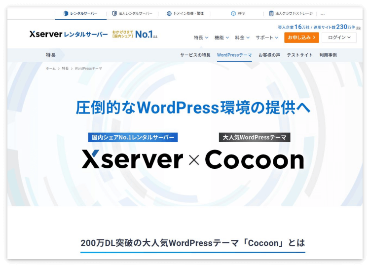Open the 利用事例 sub-navigation item
370x267 pixels.
(328, 55)
